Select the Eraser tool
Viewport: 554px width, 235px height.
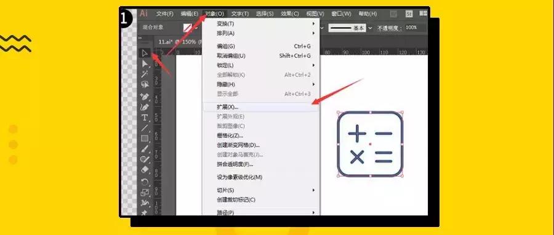coord(145,170)
